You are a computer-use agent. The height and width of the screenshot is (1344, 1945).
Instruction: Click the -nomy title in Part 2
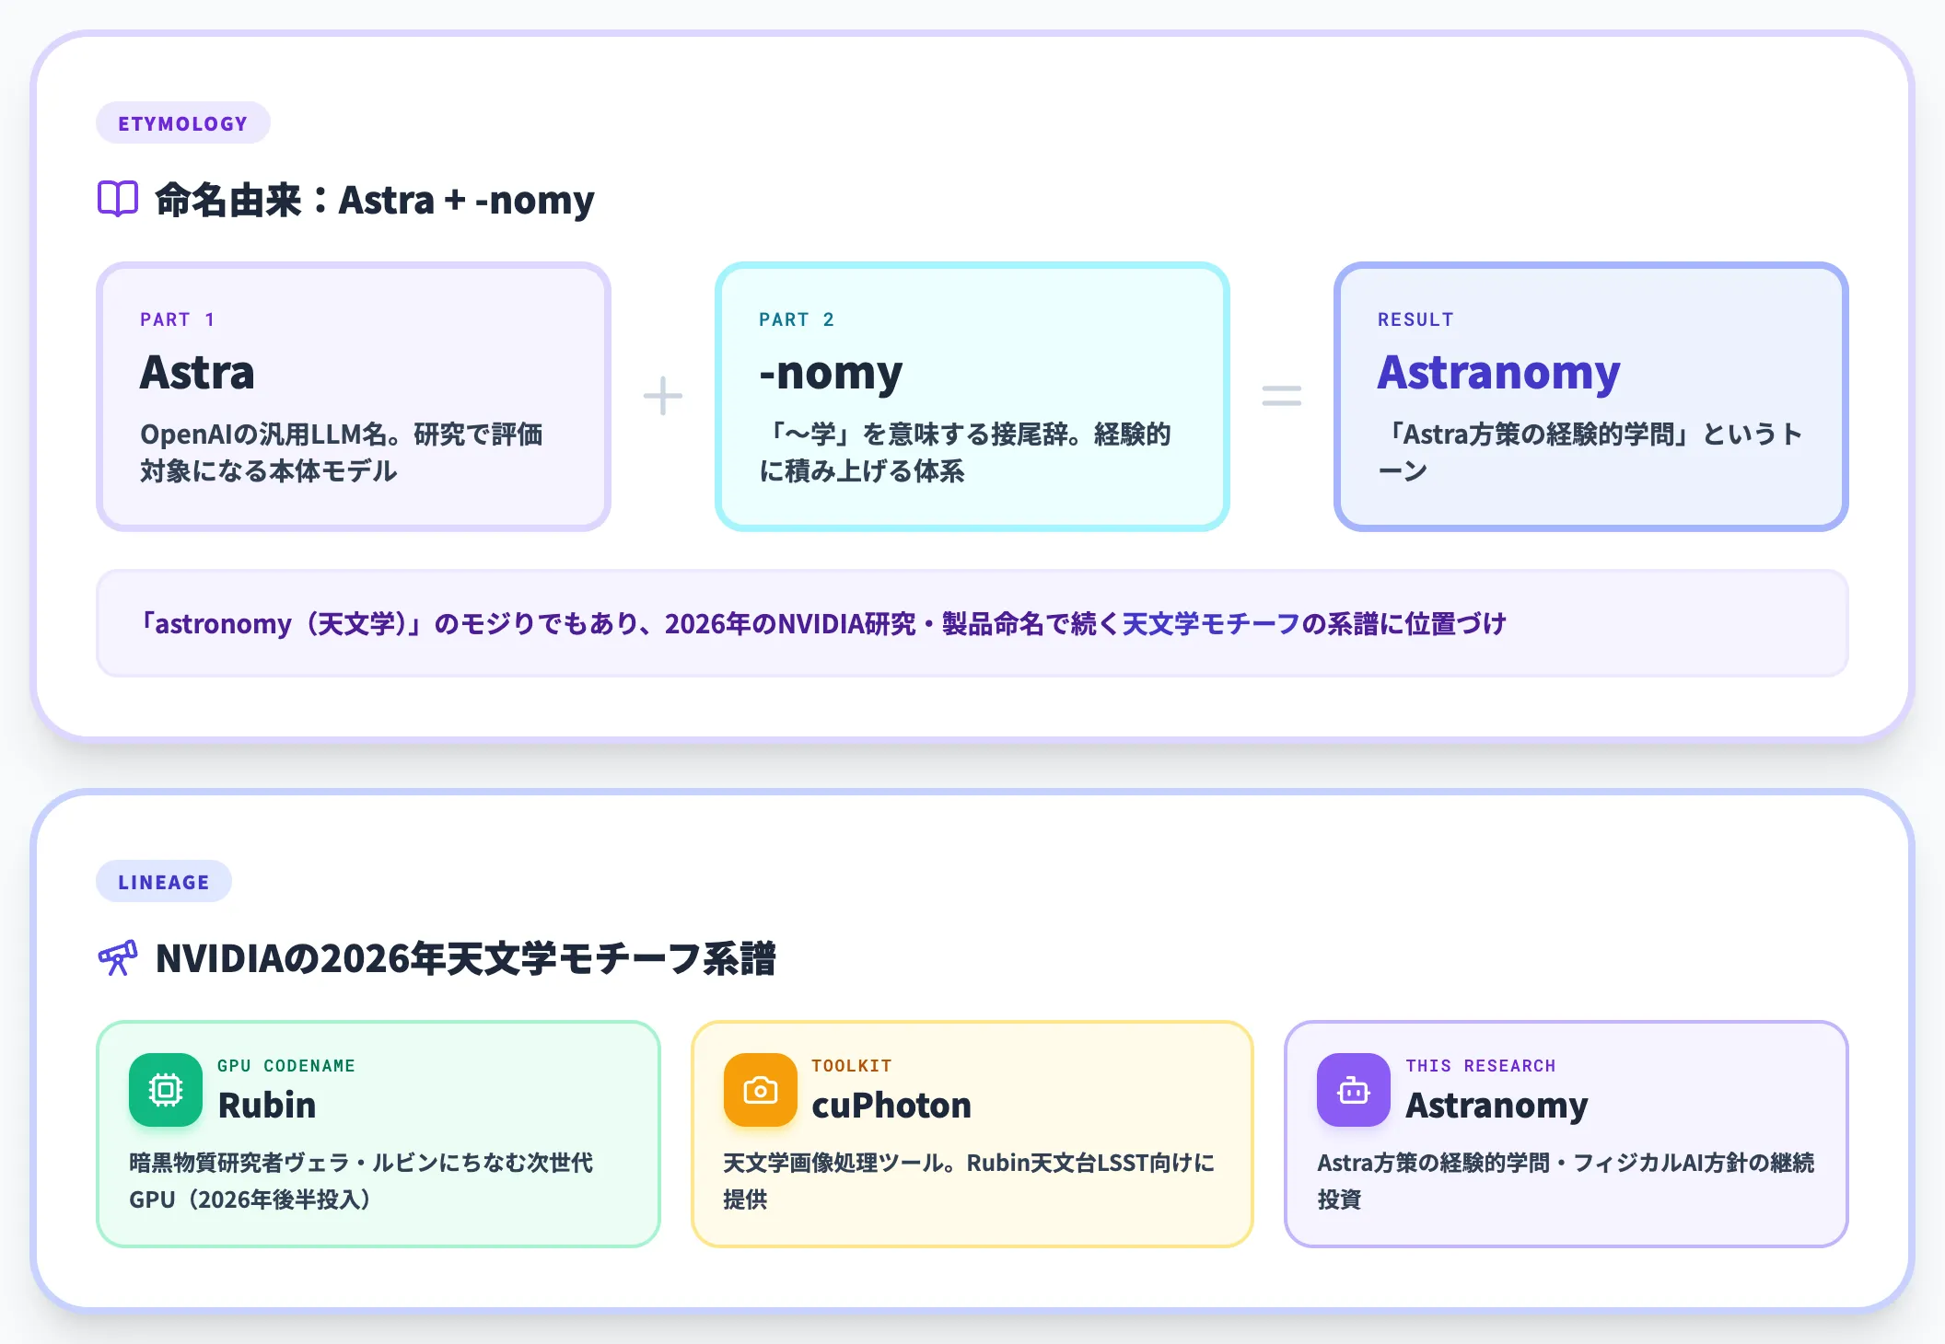click(831, 374)
